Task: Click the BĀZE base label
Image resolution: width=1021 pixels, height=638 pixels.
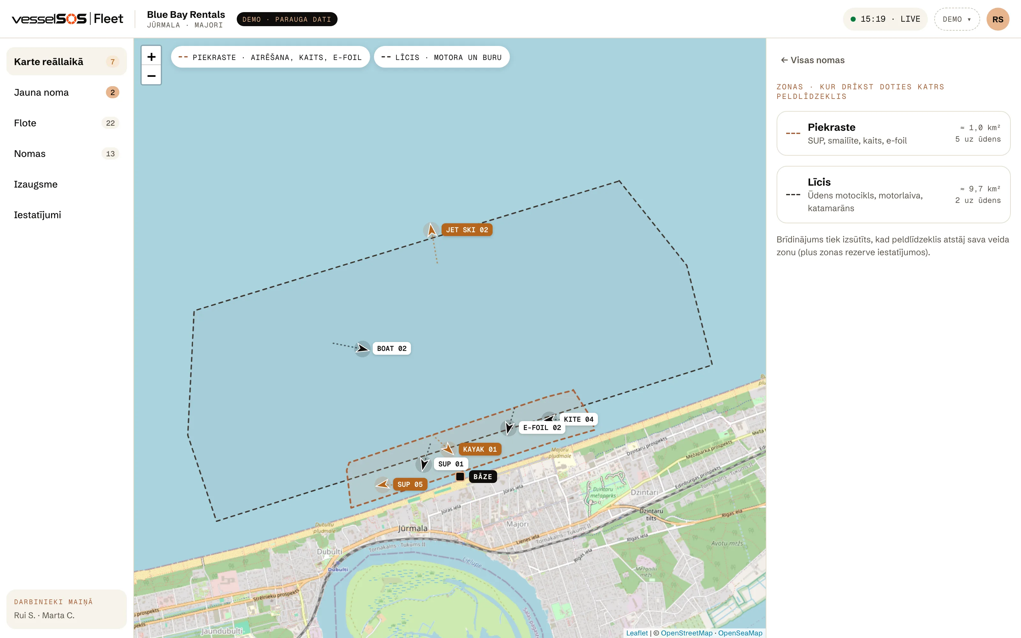Action: 483,477
